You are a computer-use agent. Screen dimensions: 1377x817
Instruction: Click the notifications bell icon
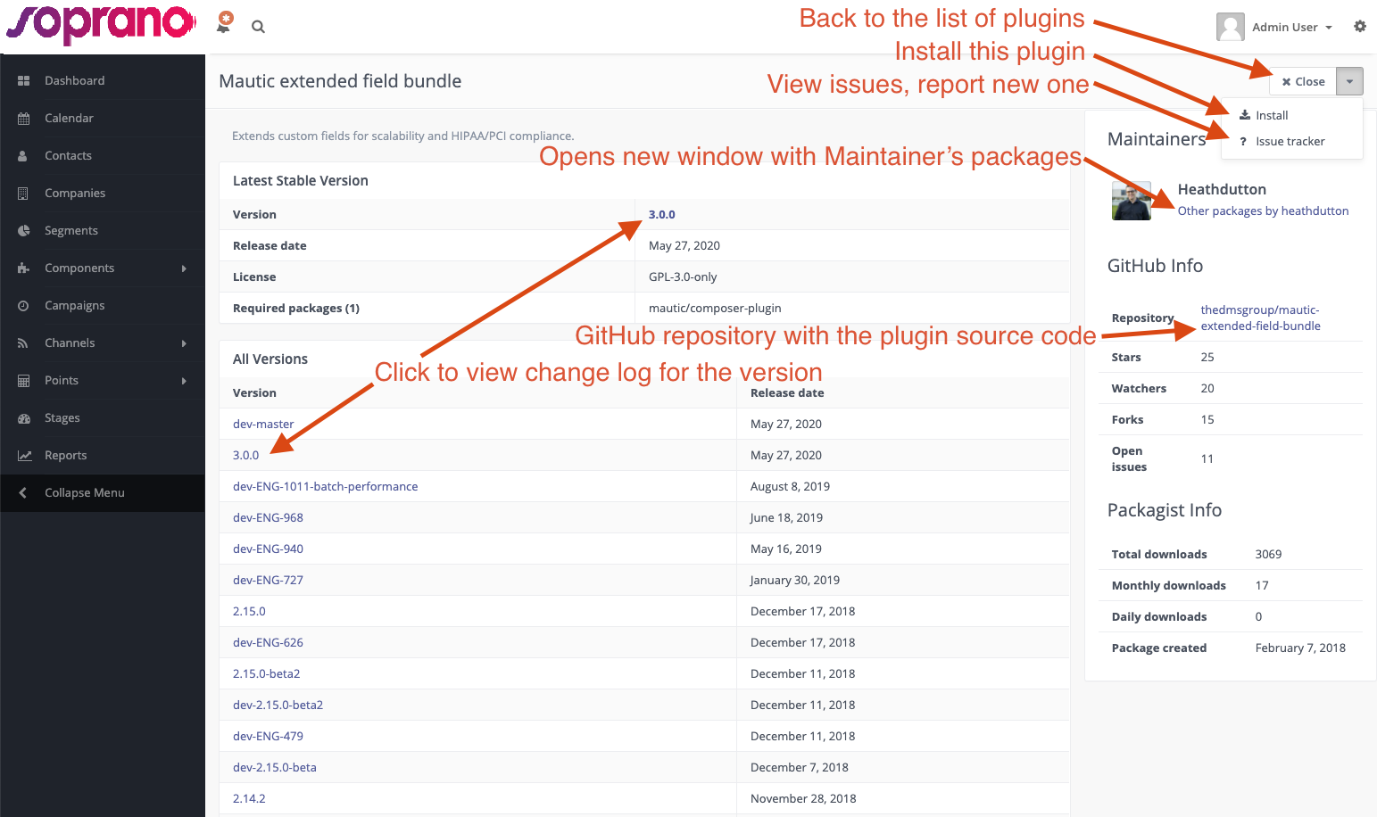point(224,24)
